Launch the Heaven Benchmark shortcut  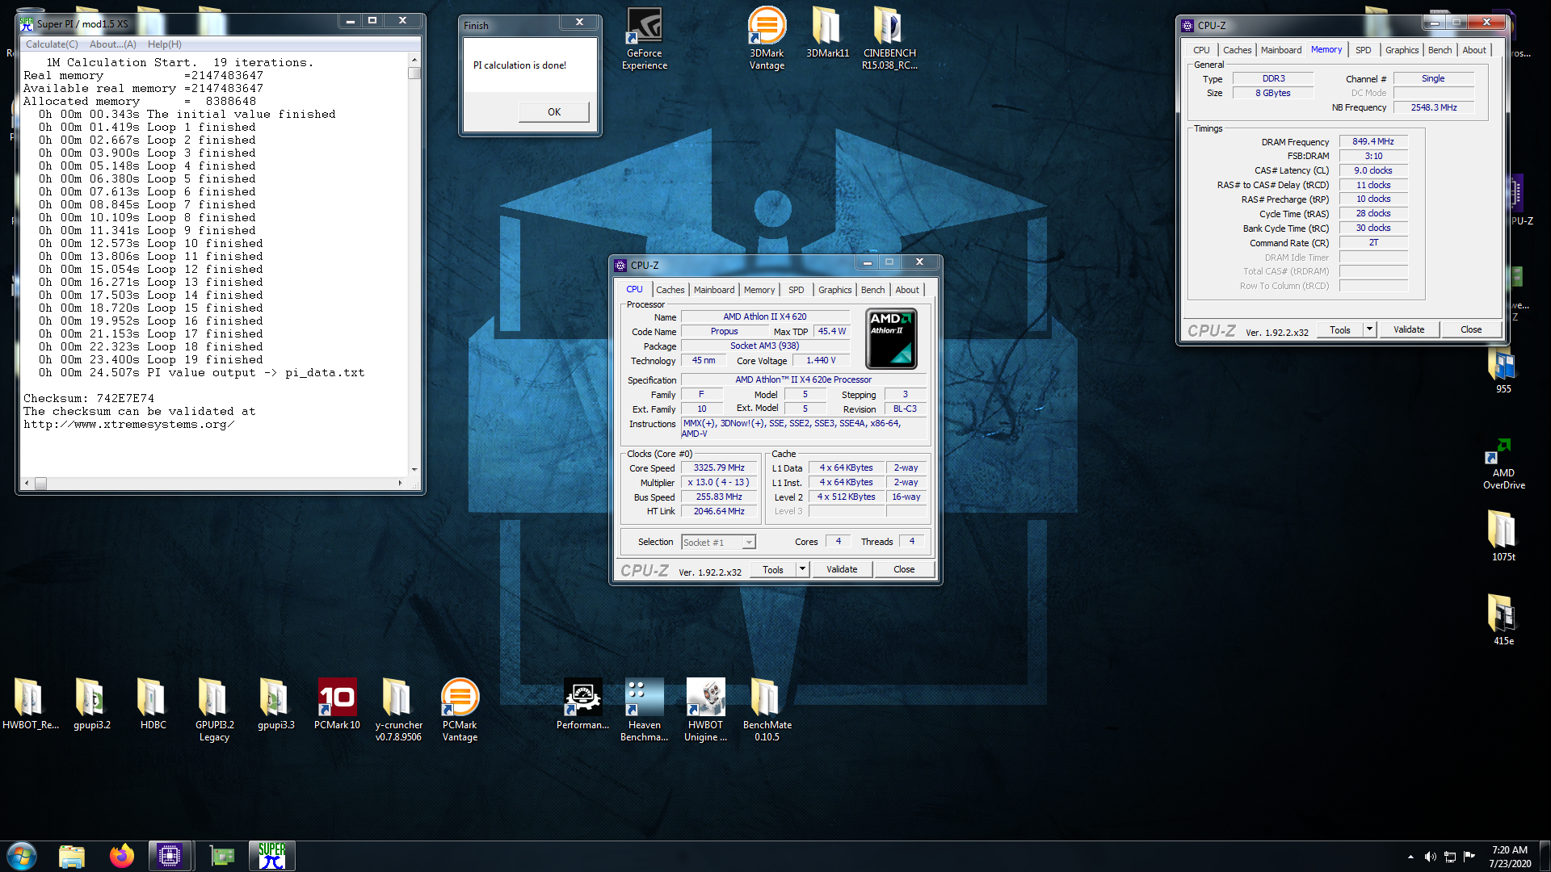(644, 710)
